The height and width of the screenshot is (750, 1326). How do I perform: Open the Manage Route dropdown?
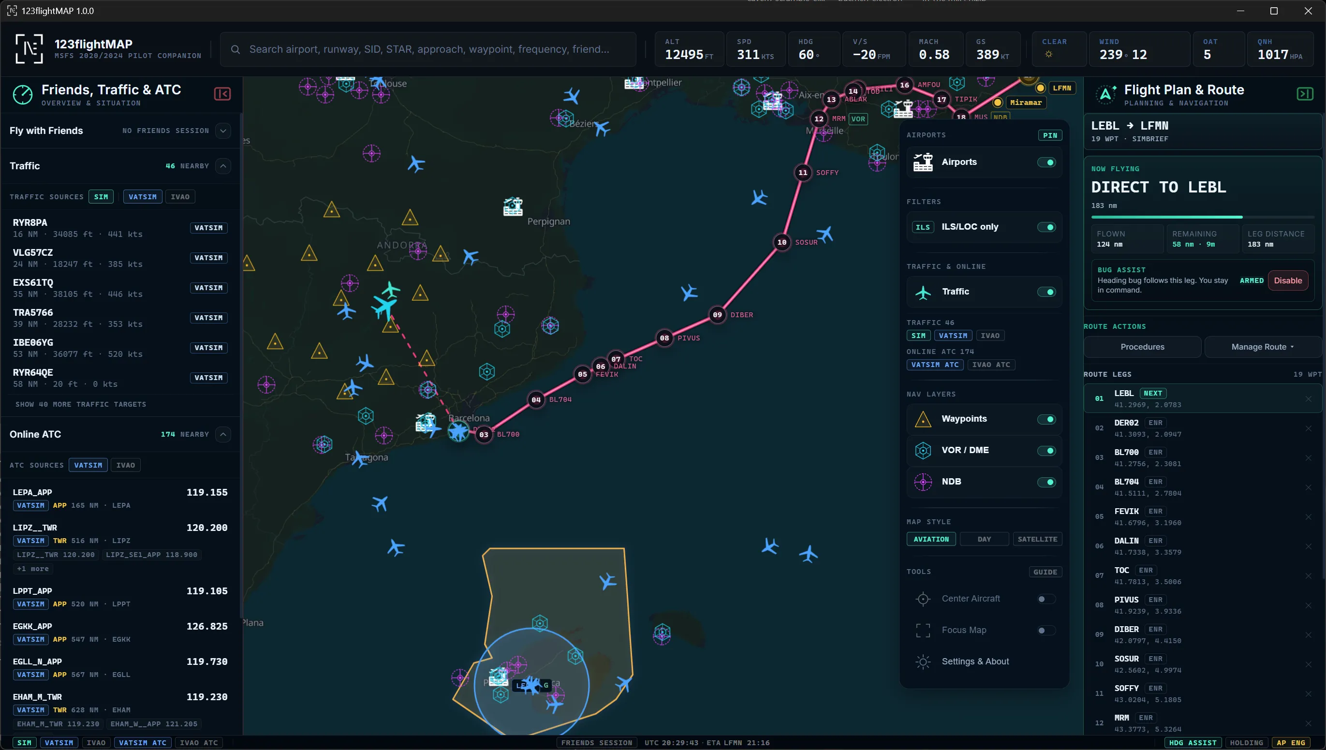click(x=1262, y=347)
